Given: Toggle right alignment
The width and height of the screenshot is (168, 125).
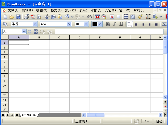Looking at the screenshot, I should [143, 24].
